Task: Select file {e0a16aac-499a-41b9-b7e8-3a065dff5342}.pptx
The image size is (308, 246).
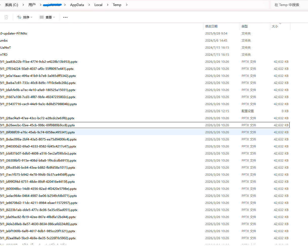Action: [x=145, y=76]
